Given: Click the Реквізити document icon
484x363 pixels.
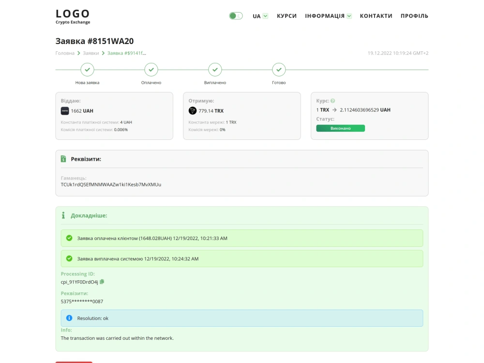Looking at the screenshot, I should pyautogui.click(x=63, y=159).
